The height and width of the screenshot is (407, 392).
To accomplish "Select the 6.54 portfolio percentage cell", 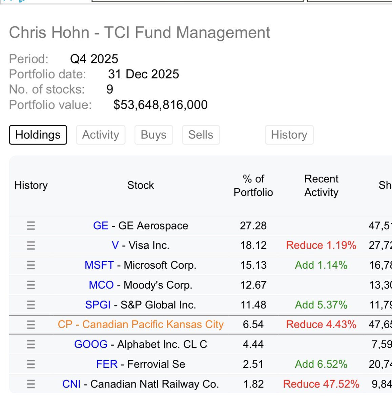I will [x=253, y=325].
